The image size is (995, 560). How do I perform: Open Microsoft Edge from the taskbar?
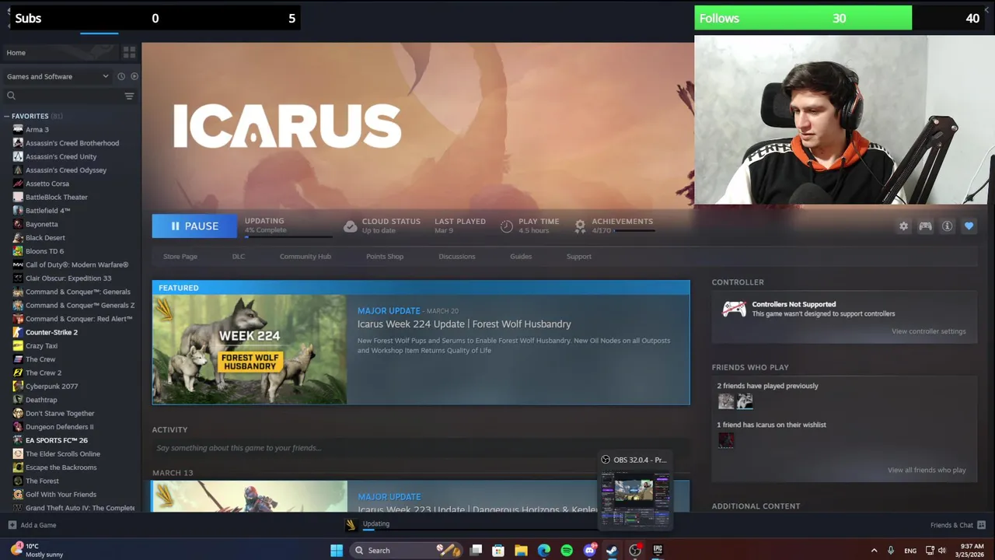pyautogui.click(x=544, y=550)
